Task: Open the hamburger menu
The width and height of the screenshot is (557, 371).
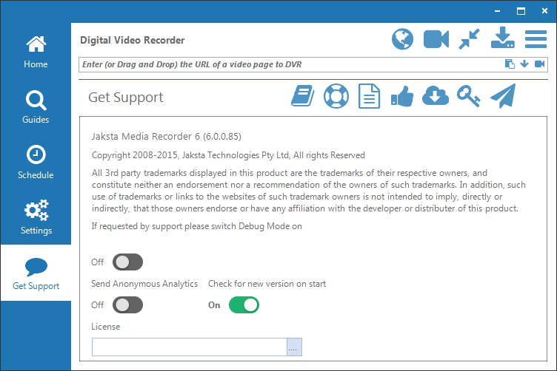Action: (536, 39)
